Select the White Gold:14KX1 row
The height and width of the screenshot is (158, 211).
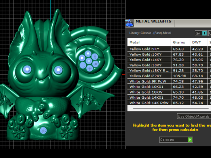click(x=169, y=97)
